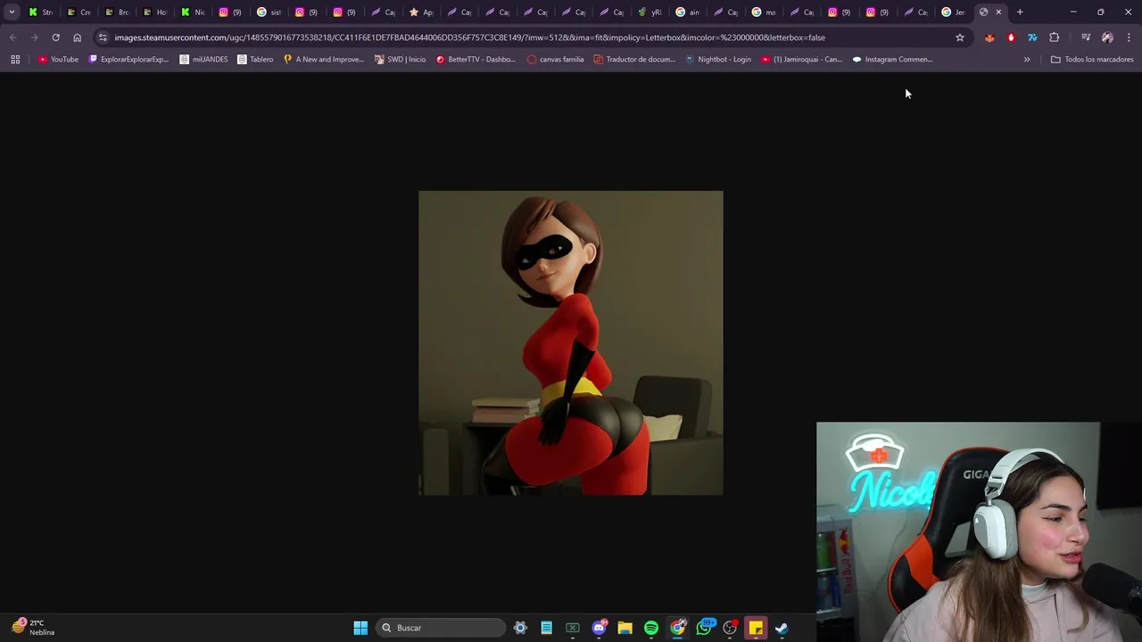Switch to the 'Cre' tab

79,12
